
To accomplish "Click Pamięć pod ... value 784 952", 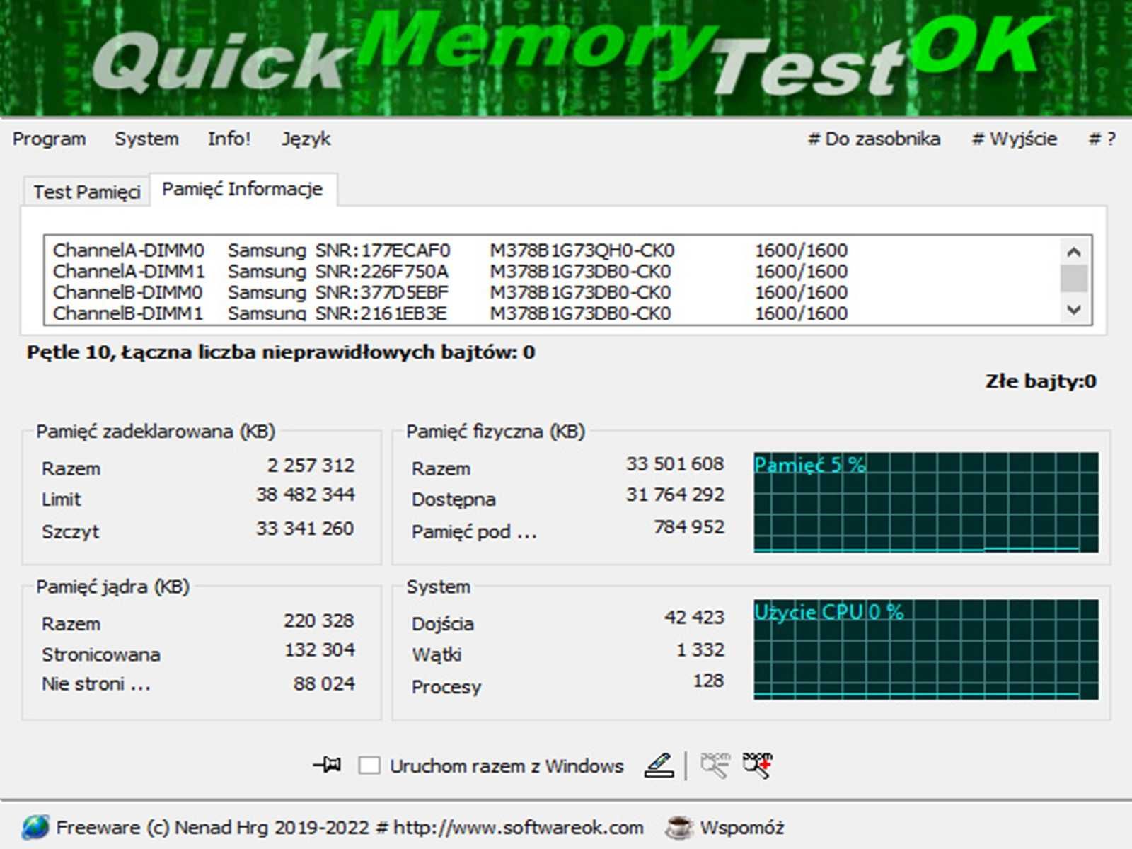I will click(x=689, y=527).
